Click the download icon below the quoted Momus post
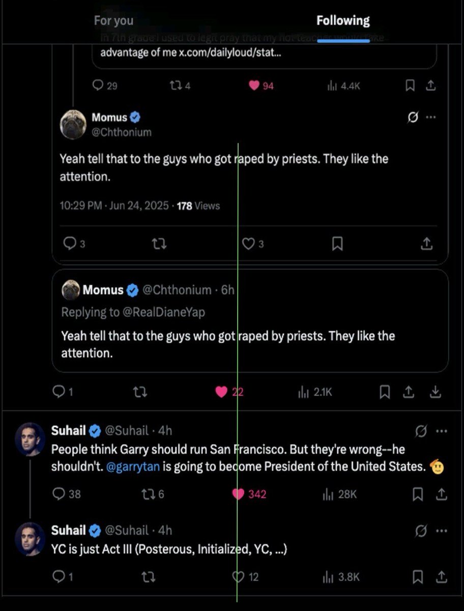 pyautogui.click(x=436, y=392)
